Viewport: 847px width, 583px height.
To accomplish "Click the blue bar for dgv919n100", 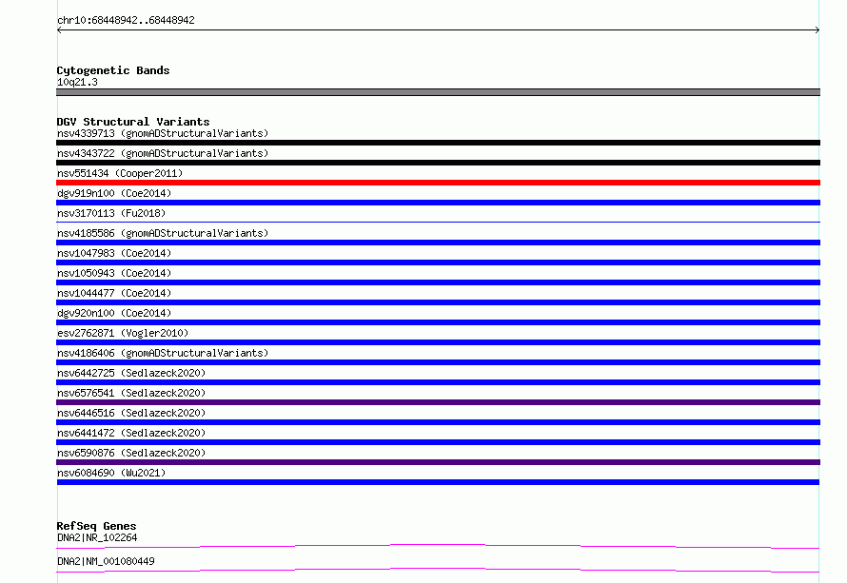I will click(438, 203).
